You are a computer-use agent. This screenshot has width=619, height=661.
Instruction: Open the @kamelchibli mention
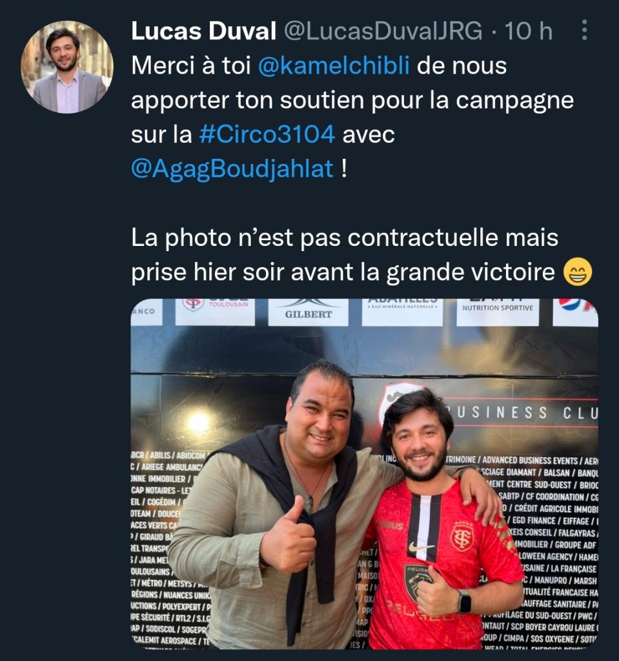pyautogui.click(x=334, y=66)
